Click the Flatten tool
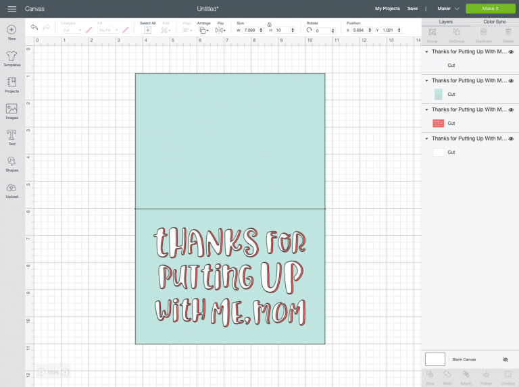519x387 pixels. coord(486,378)
